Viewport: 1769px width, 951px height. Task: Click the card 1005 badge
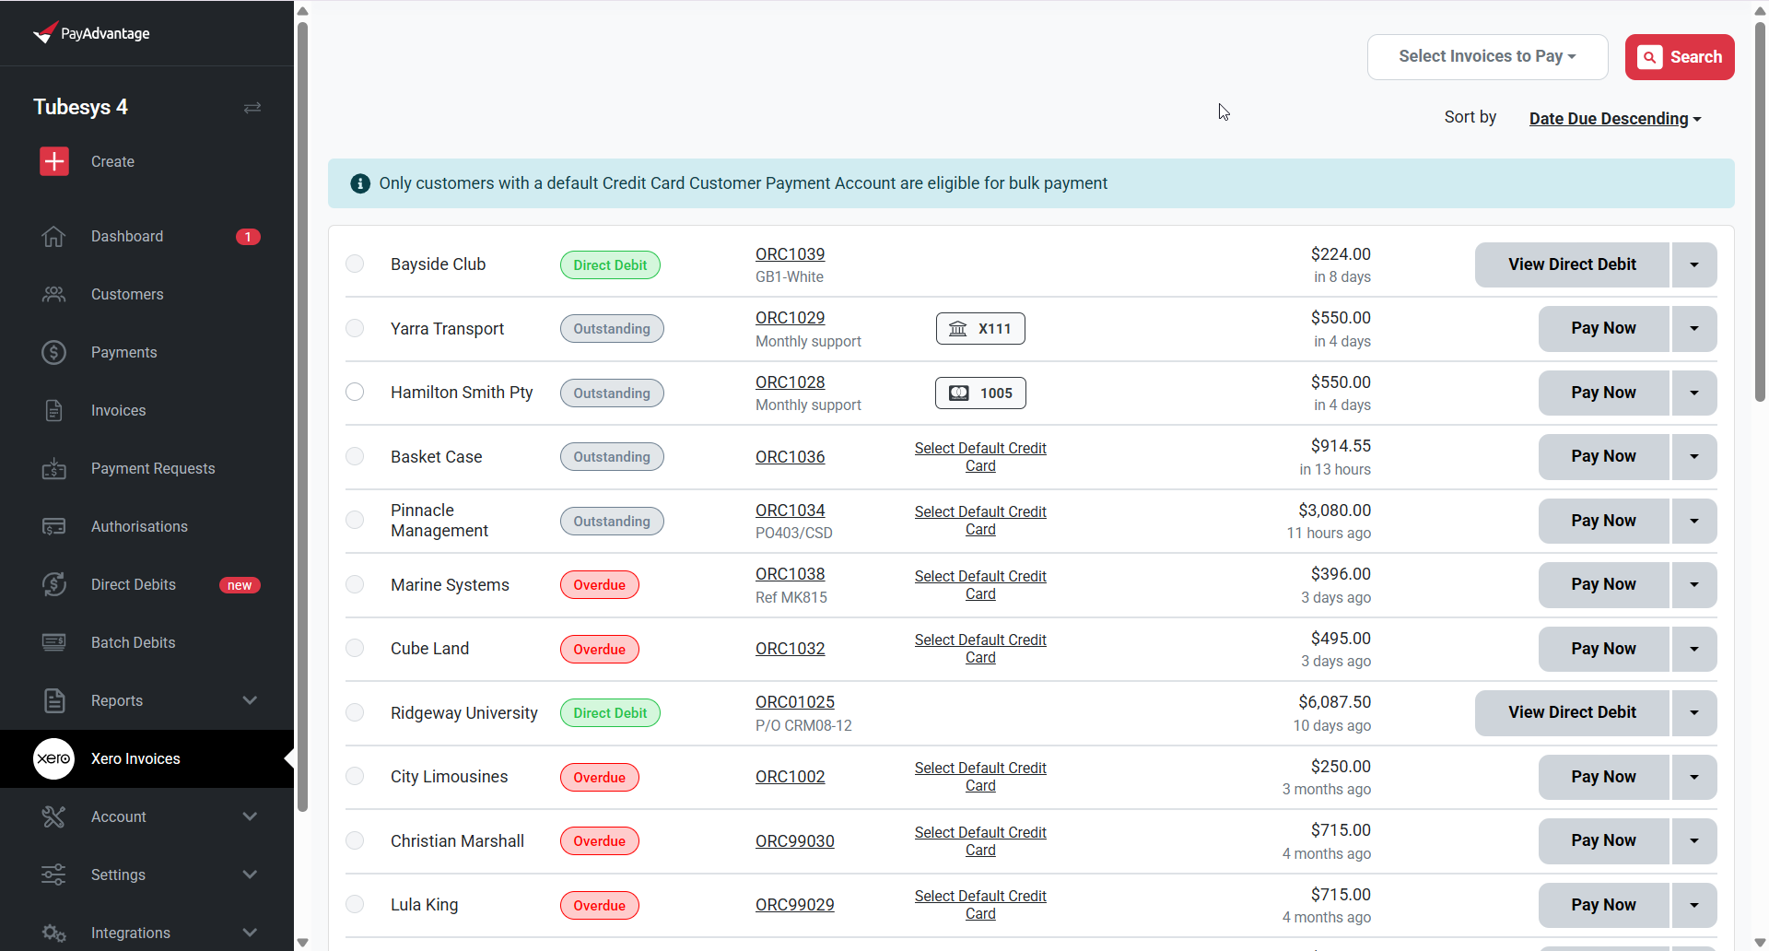(x=980, y=393)
